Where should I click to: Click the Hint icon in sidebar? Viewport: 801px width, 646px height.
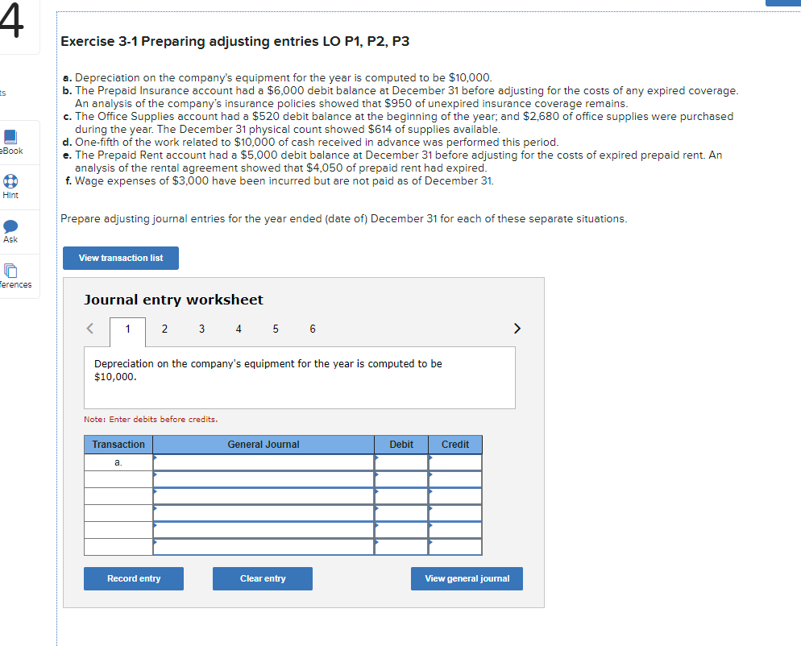click(x=10, y=183)
